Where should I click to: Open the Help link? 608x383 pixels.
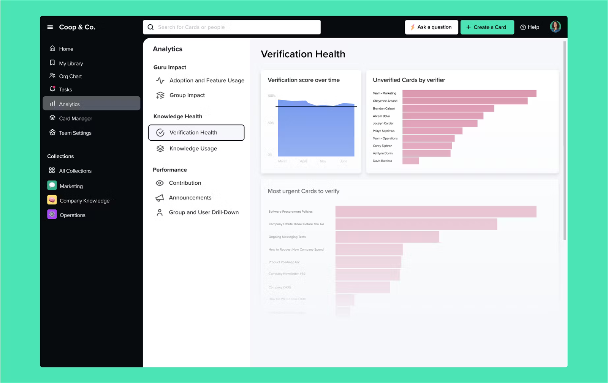click(530, 27)
